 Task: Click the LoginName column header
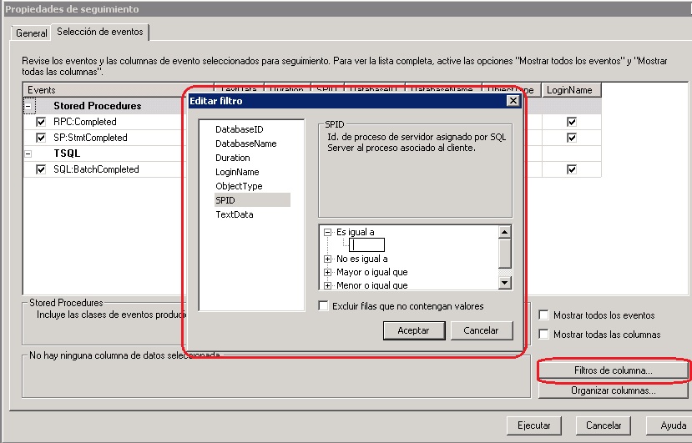[x=571, y=90]
